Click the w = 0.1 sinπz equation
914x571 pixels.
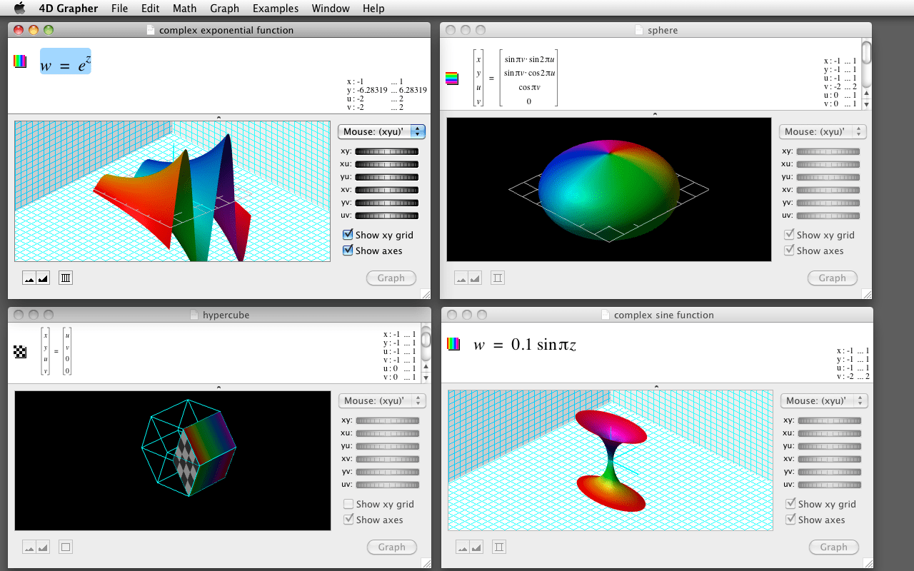(x=525, y=345)
